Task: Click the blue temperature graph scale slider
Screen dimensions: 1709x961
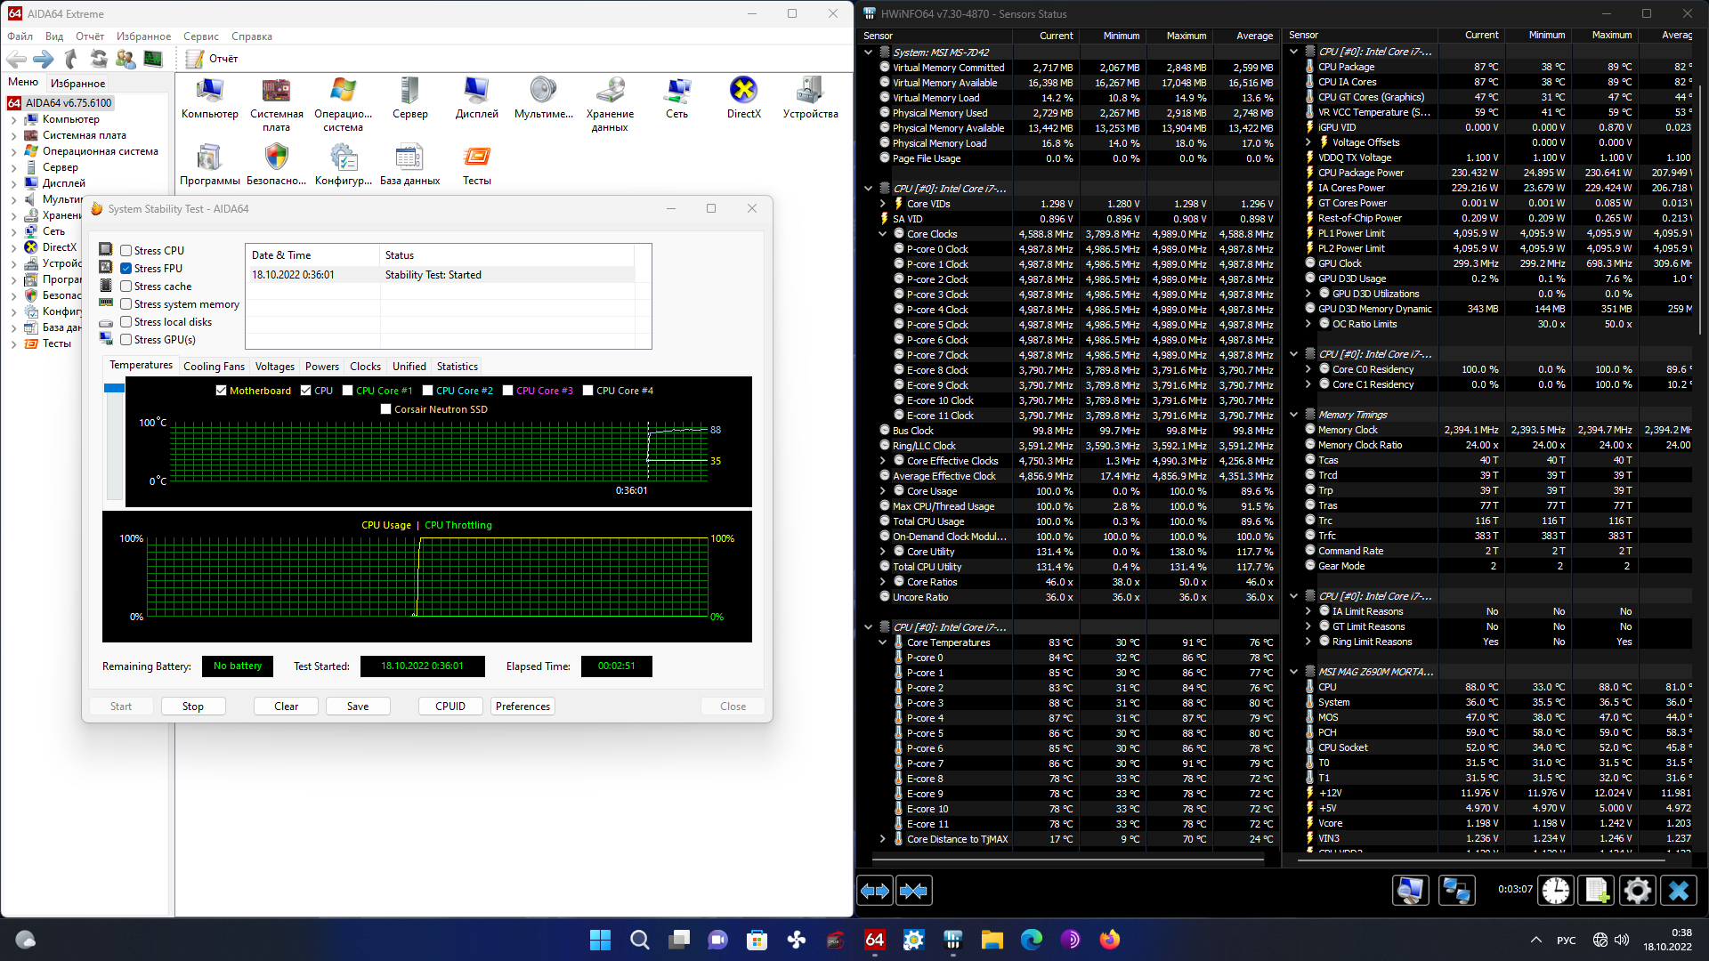Action: 114,389
